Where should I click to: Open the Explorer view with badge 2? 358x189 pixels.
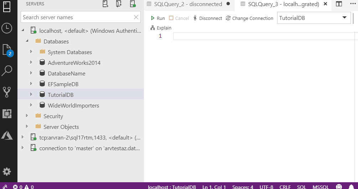click(x=7, y=49)
